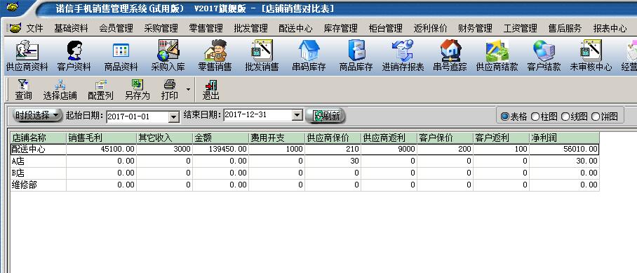Screen dimensions: 637x273
Task: Open the 时段选择 period dropdown
Action: point(37,115)
